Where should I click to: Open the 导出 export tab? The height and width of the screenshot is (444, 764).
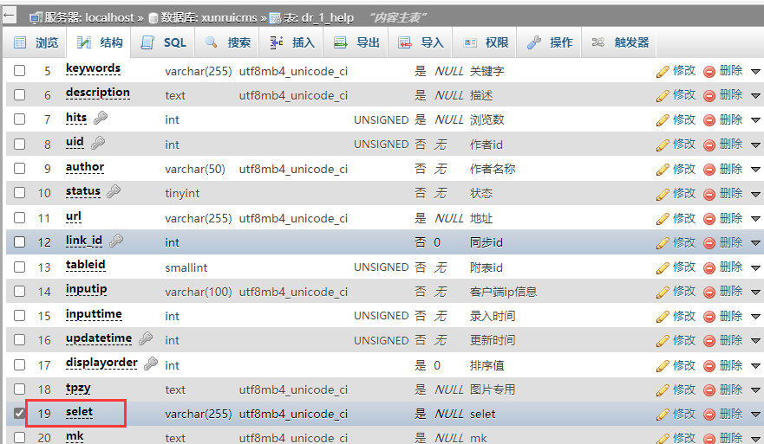(x=357, y=42)
